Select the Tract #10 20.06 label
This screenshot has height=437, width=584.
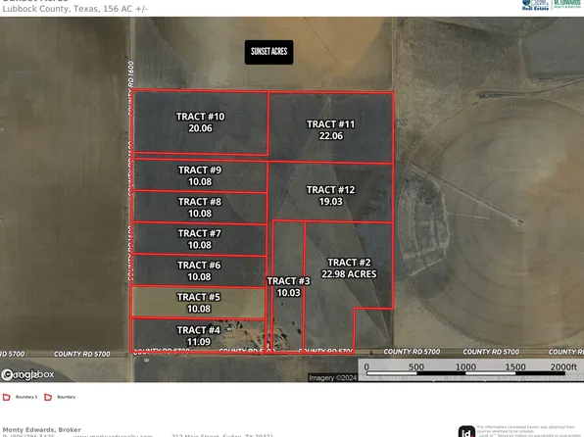[200, 122]
